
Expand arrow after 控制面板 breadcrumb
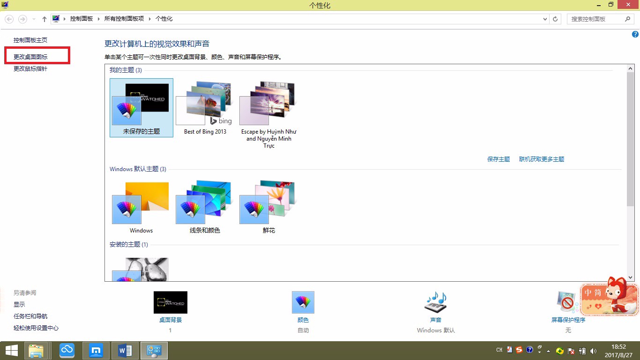(x=98, y=19)
